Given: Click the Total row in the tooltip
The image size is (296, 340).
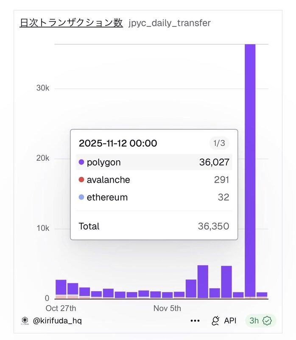Looking at the screenshot, I should 154,226.
